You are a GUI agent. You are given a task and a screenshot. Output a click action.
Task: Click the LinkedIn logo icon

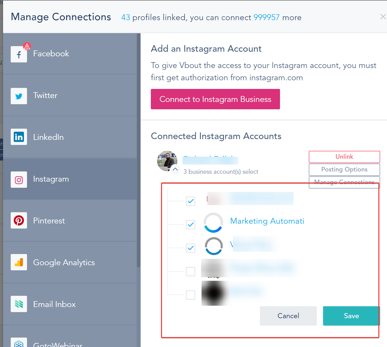[x=19, y=137]
